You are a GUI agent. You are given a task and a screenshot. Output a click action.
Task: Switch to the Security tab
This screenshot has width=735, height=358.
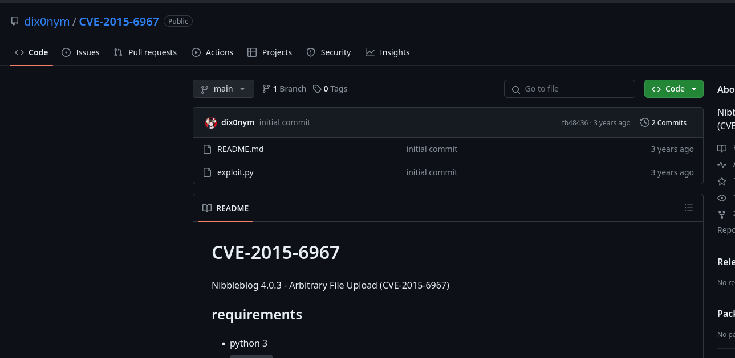click(328, 52)
